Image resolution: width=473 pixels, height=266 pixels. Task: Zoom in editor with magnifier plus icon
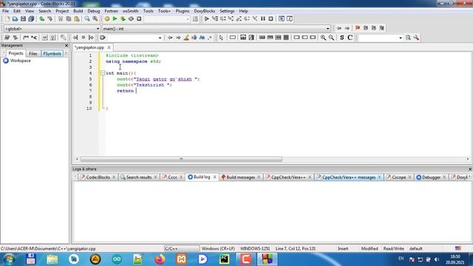[324, 38]
